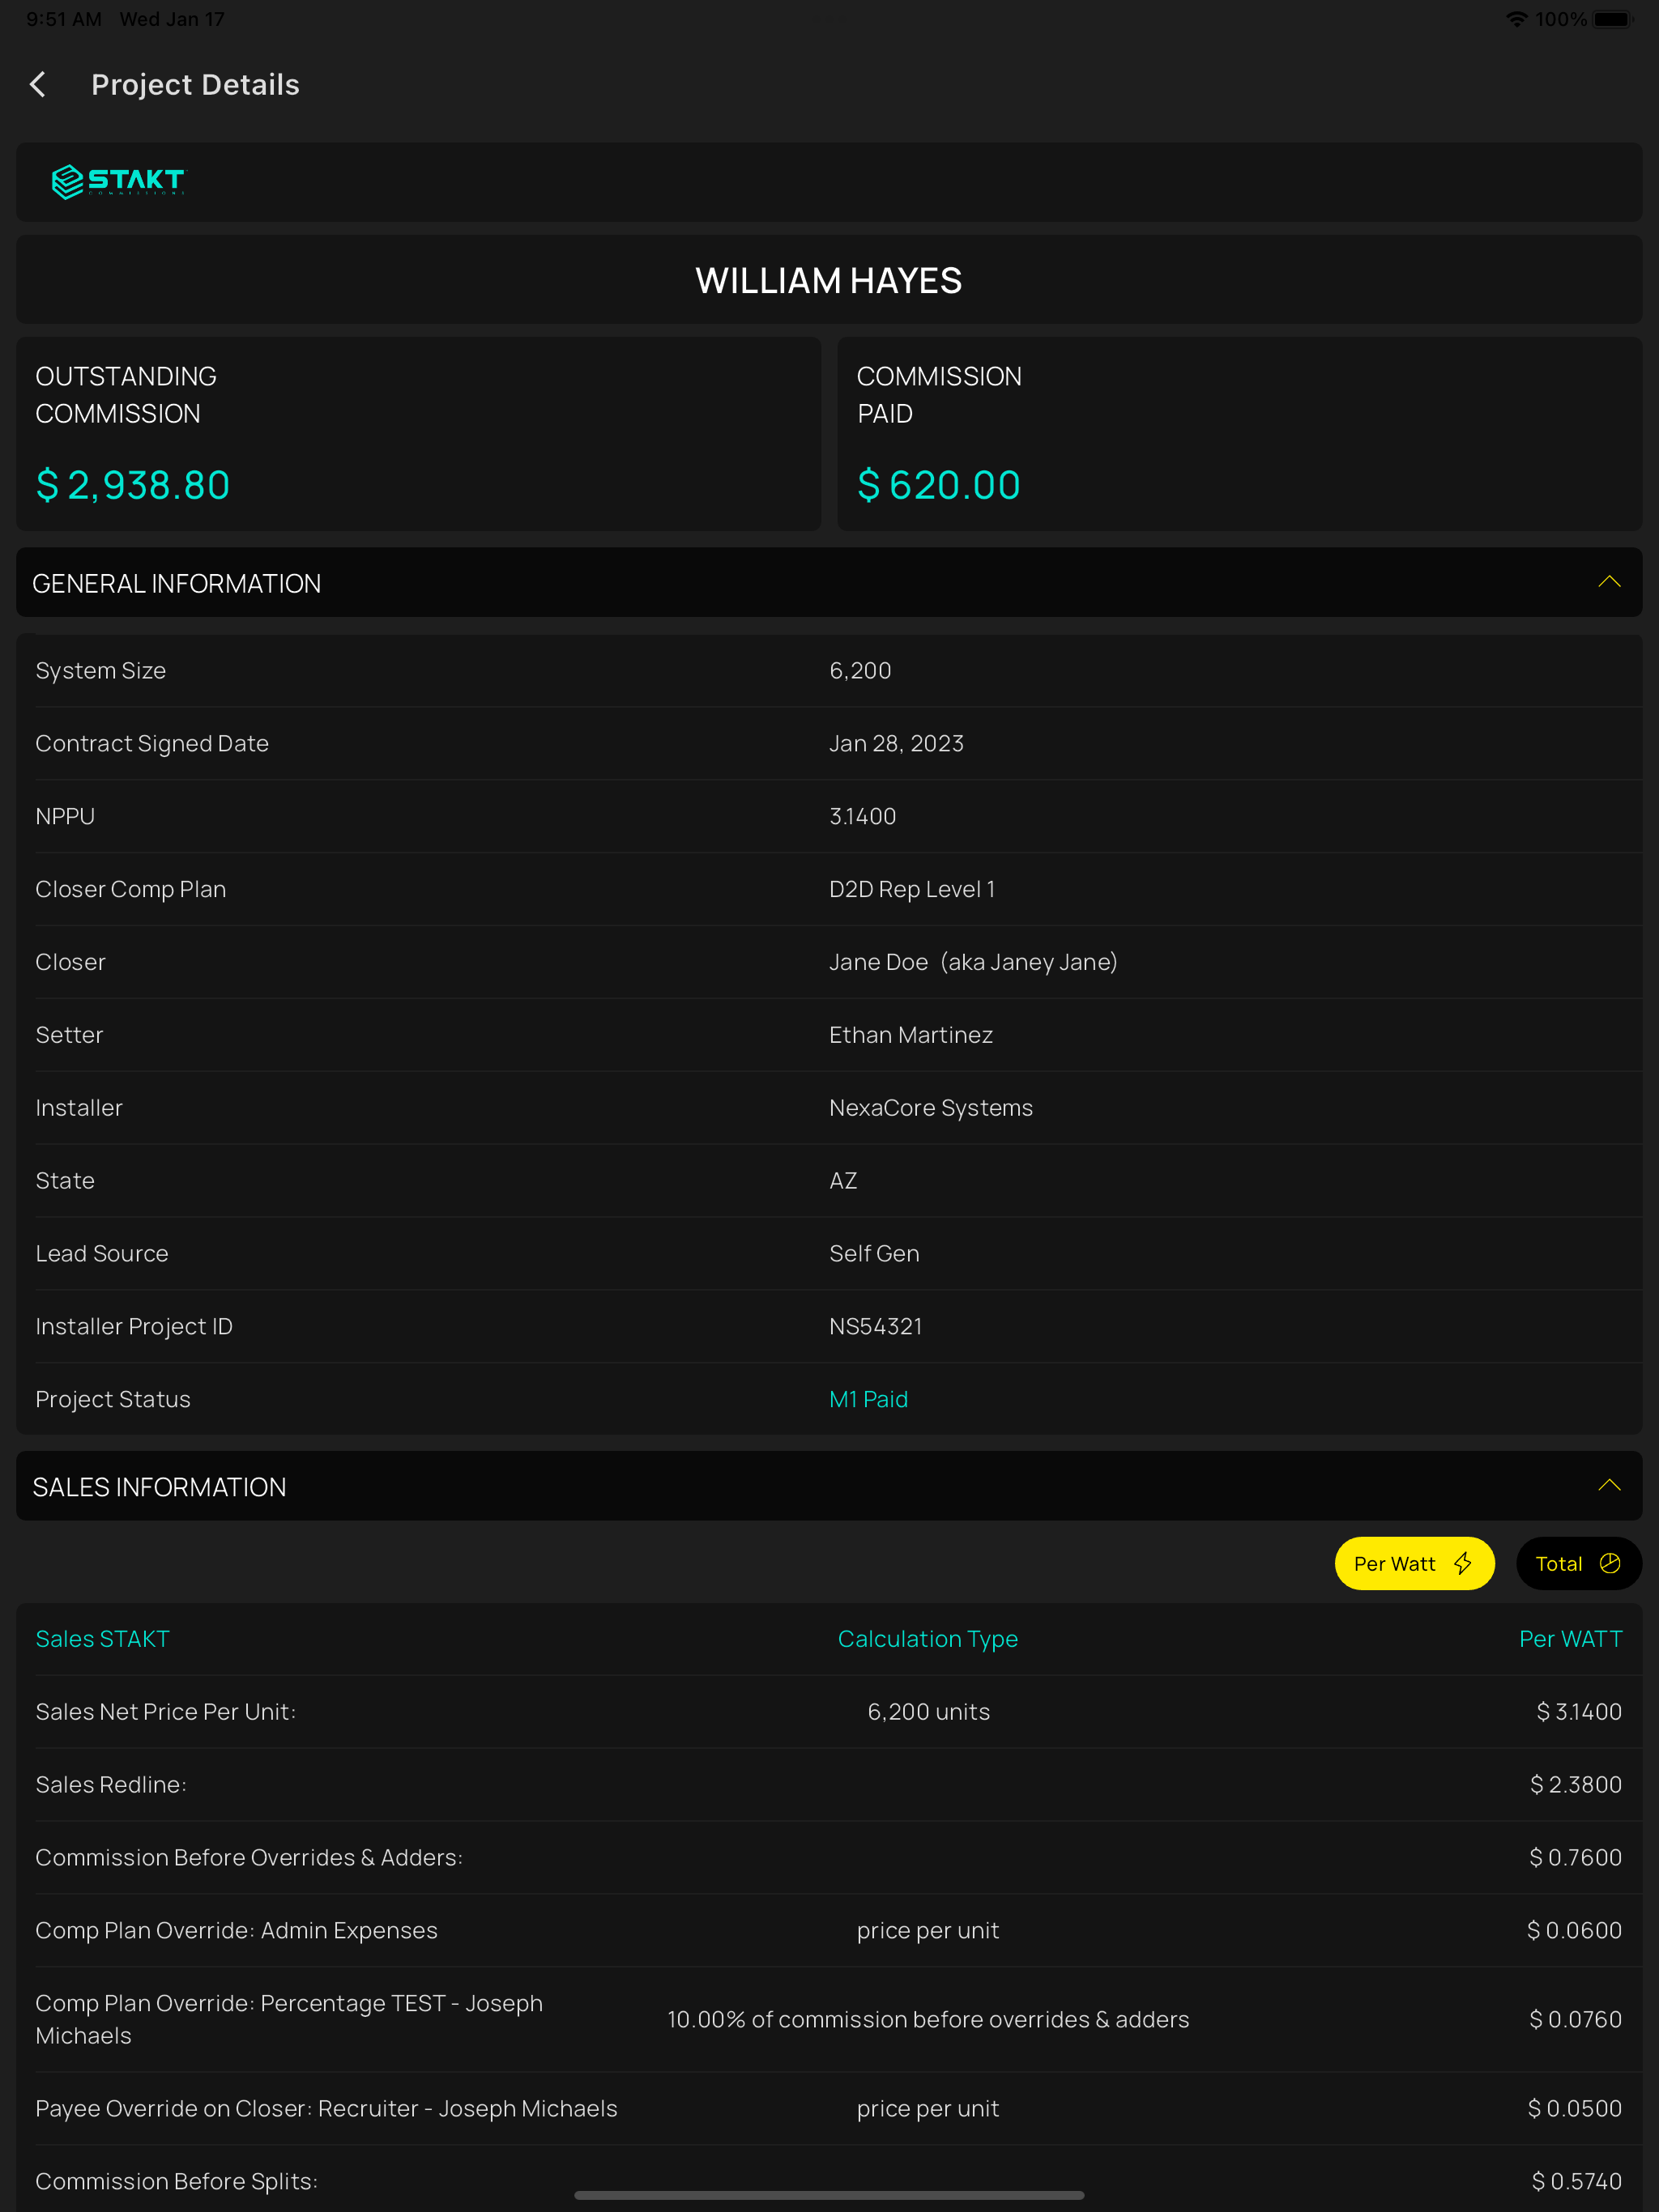Open the Outstanding Commission card

pos(418,434)
